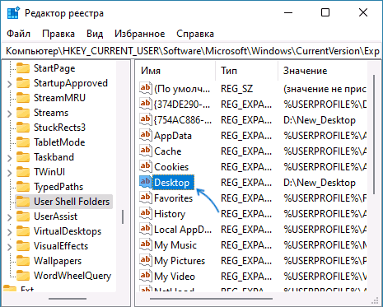Viewport: 383px width, 307px height.
Task: Select the StuckRects3 folder icon
Action: [x=23, y=128]
